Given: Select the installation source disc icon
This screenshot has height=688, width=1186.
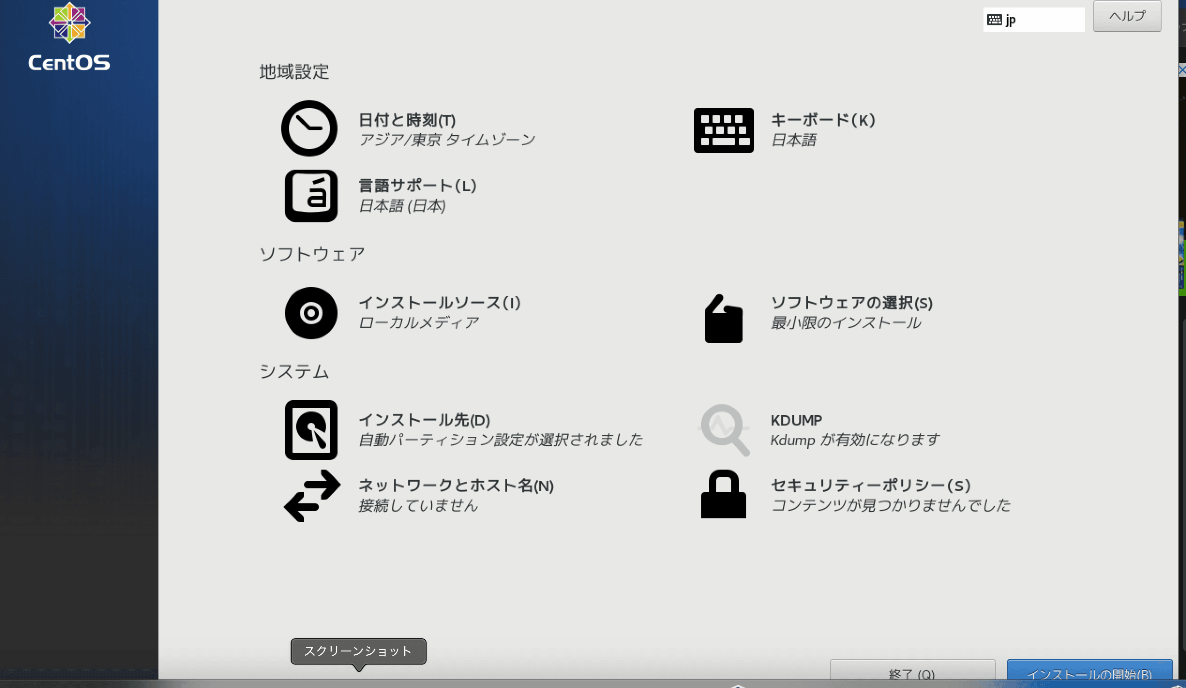Looking at the screenshot, I should tap(311, 313).
